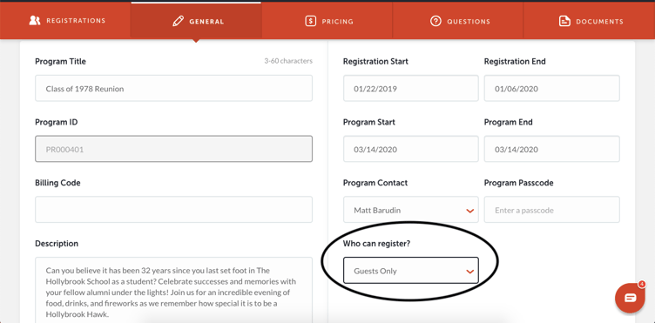Expand the Program Contact dropdown arrow
The height and width of the screenshot is (323, 655).
[470, 211]
